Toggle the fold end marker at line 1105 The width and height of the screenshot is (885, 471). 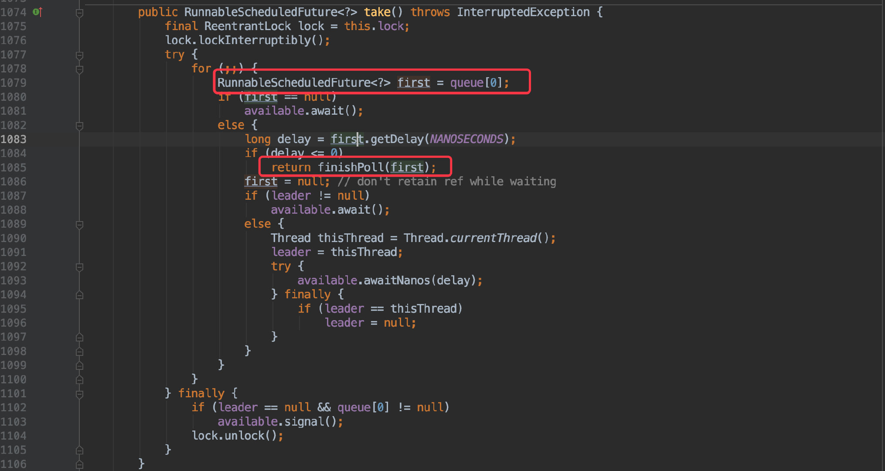pos(79,450)
